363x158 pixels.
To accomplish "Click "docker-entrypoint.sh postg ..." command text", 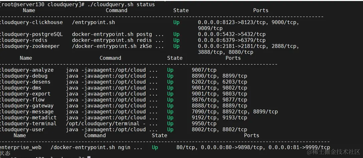I will click(118, 34).
